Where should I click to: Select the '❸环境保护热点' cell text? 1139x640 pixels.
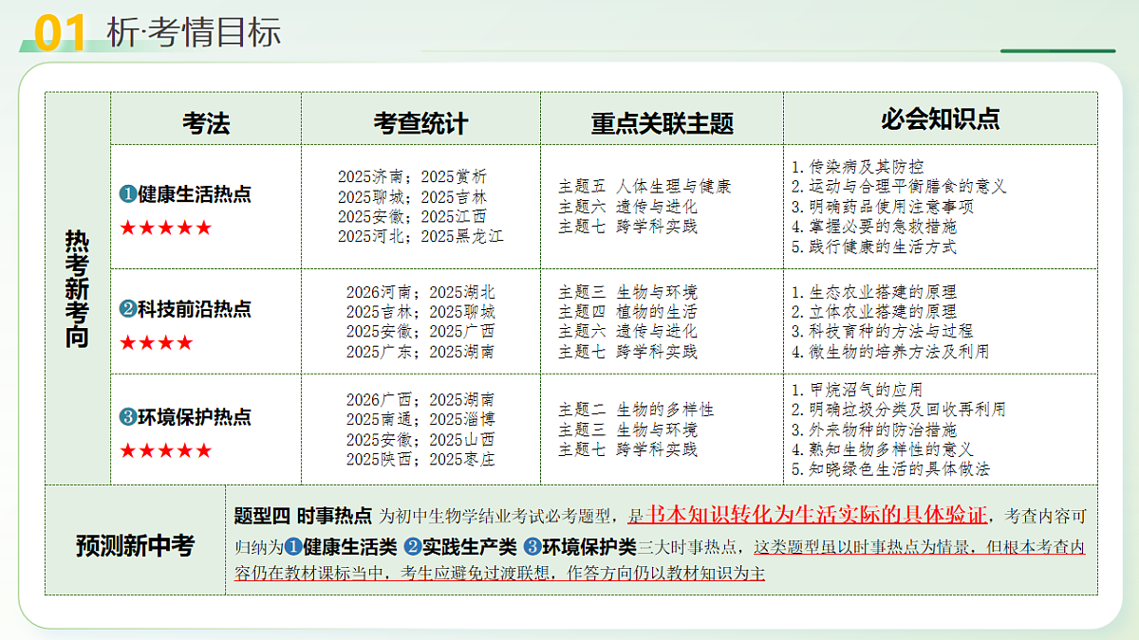click(185, 417)
